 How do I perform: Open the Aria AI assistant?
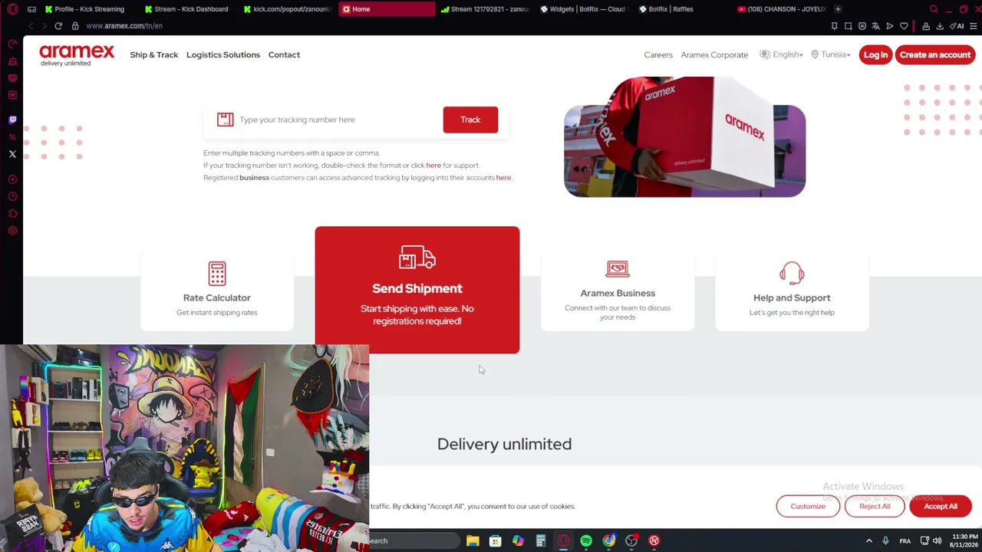click(957, 26)
